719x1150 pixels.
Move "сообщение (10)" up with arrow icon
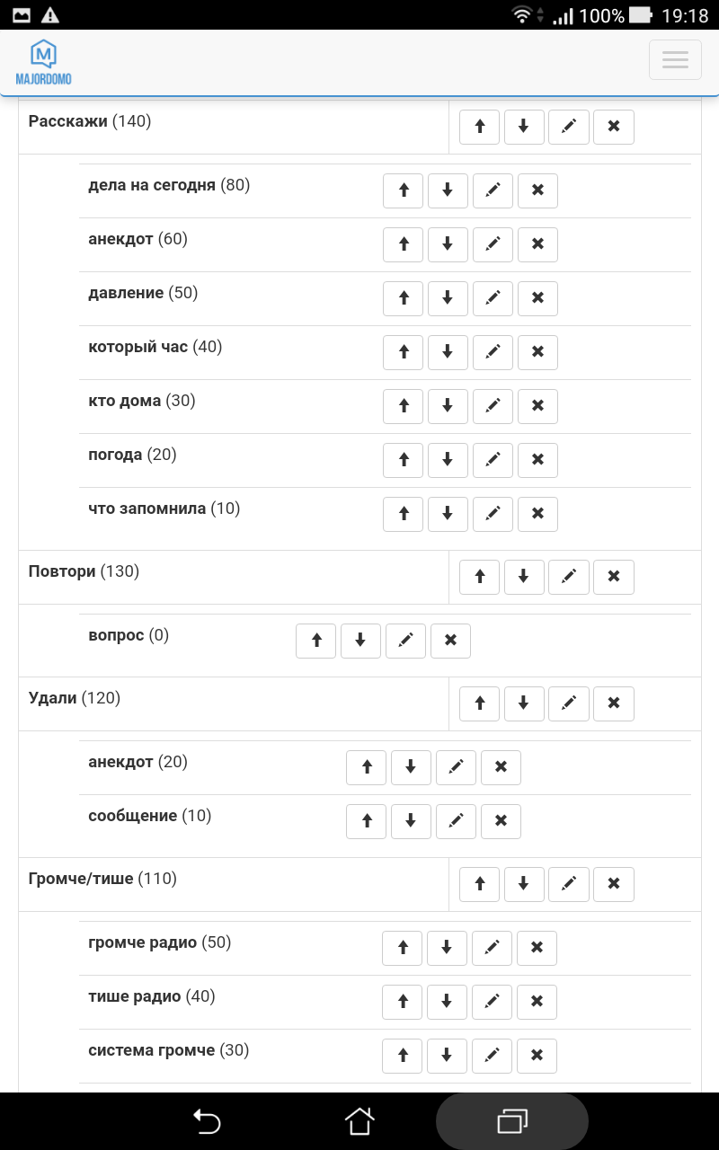pyautogui.click(x=366, y=821)
